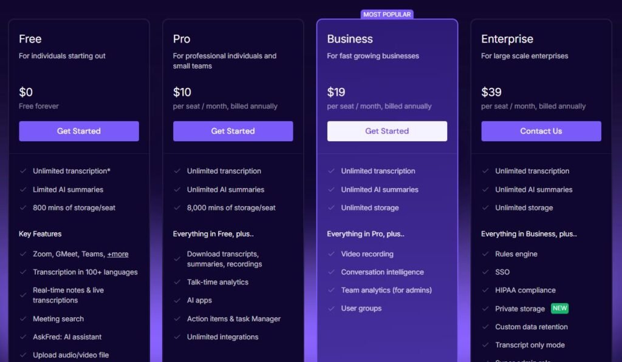Click checkmark beside Video recording

[x=331, y=254]
